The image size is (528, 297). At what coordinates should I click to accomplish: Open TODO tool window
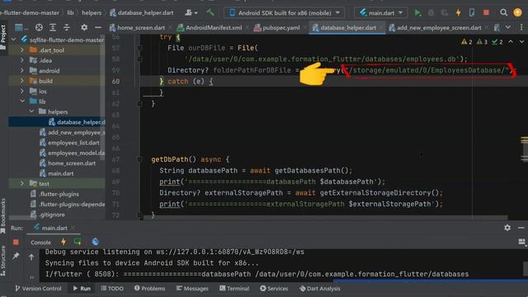tap(112, 288)
